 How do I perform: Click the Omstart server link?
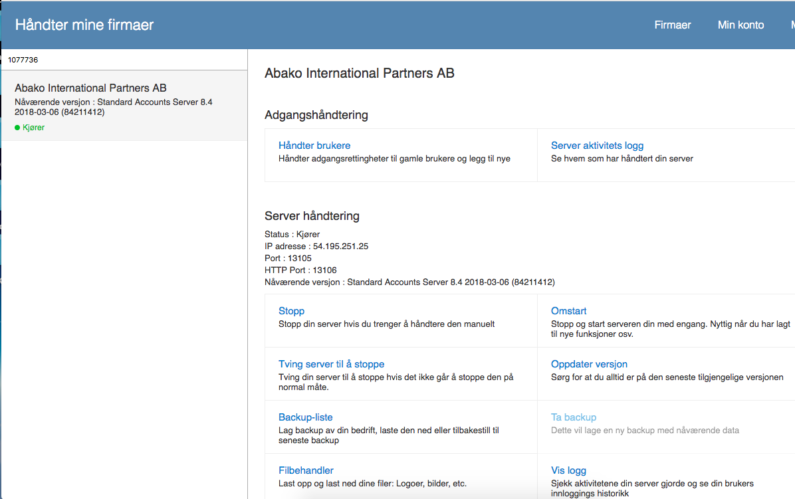click(569, 311)
